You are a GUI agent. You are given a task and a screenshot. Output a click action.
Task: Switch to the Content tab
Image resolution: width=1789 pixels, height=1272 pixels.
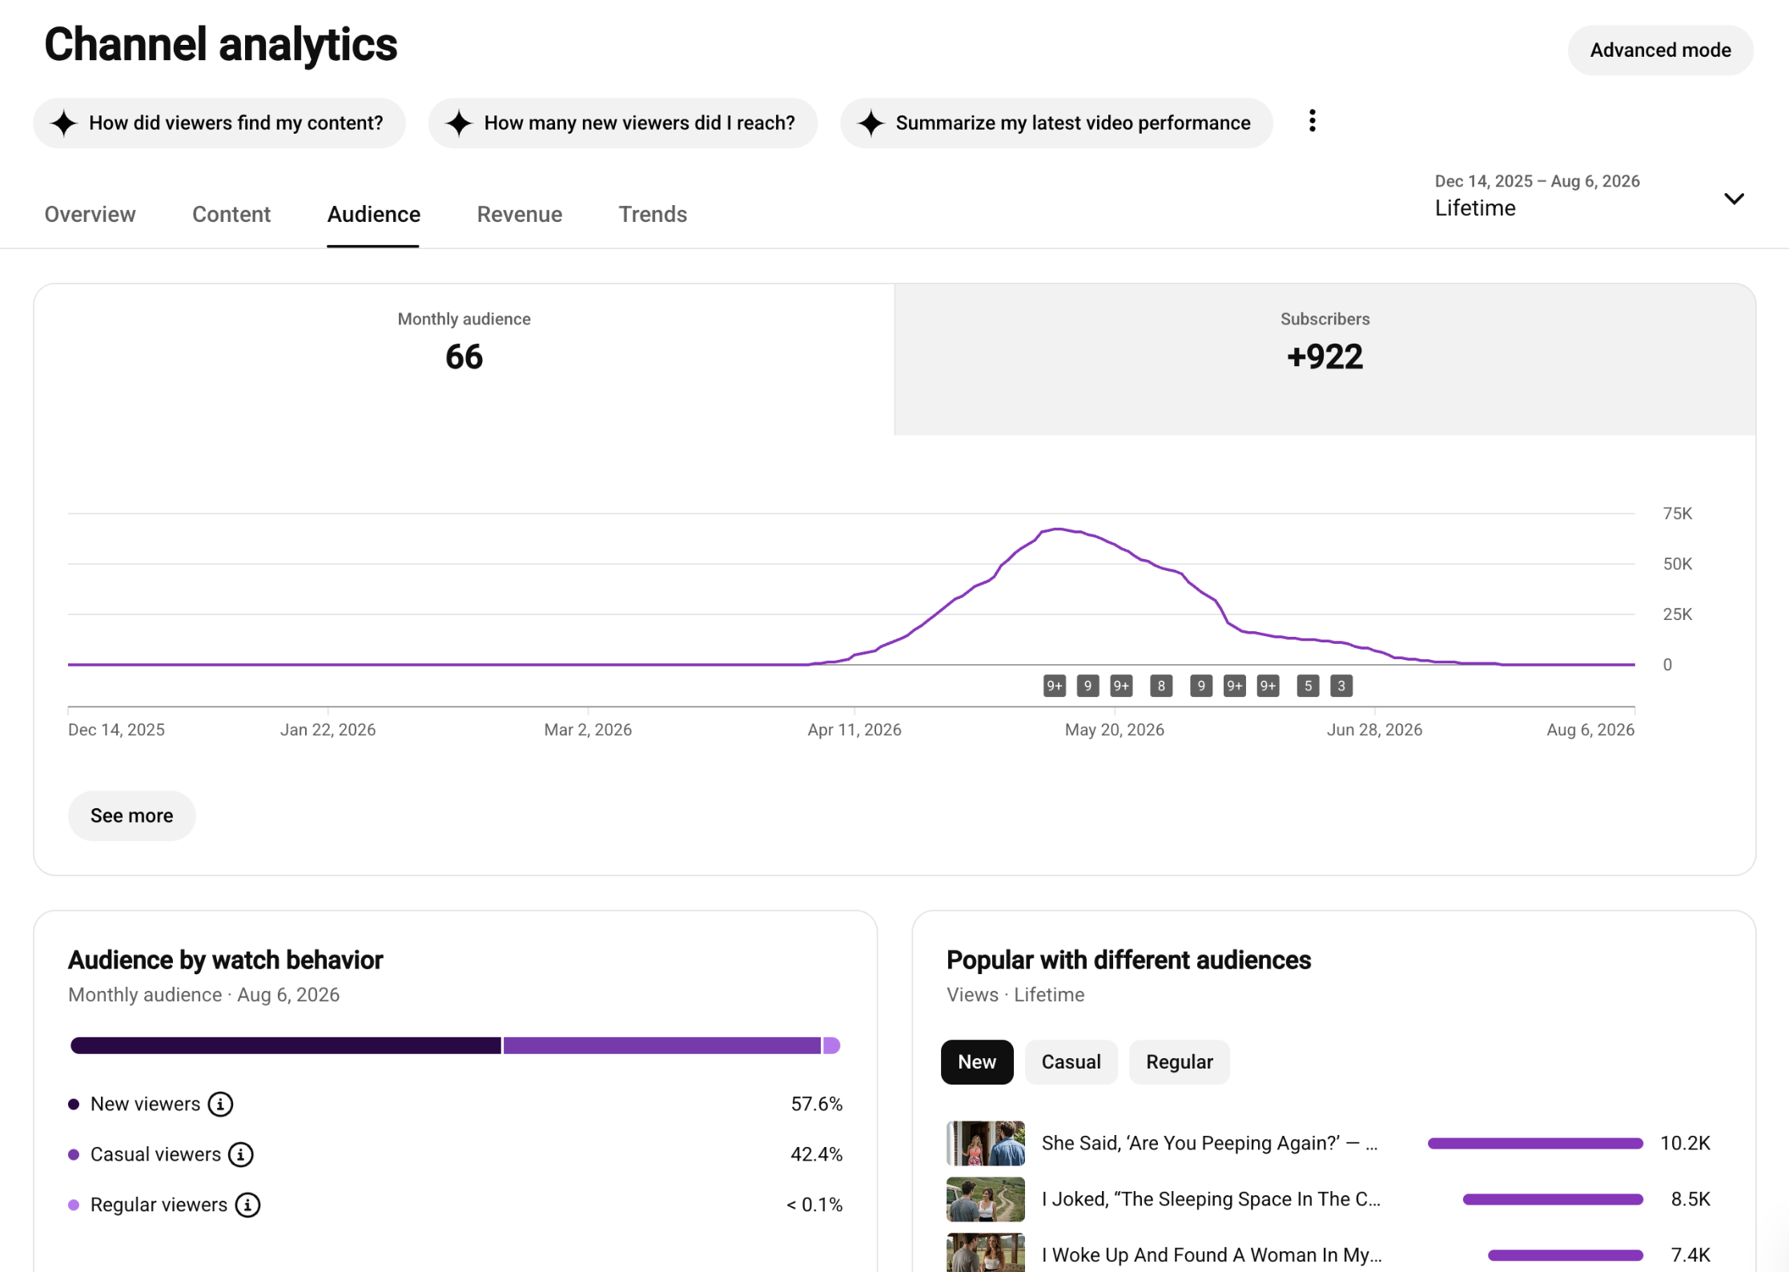(231, 214)
